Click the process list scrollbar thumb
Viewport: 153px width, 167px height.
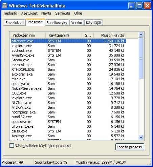point(141,58)
